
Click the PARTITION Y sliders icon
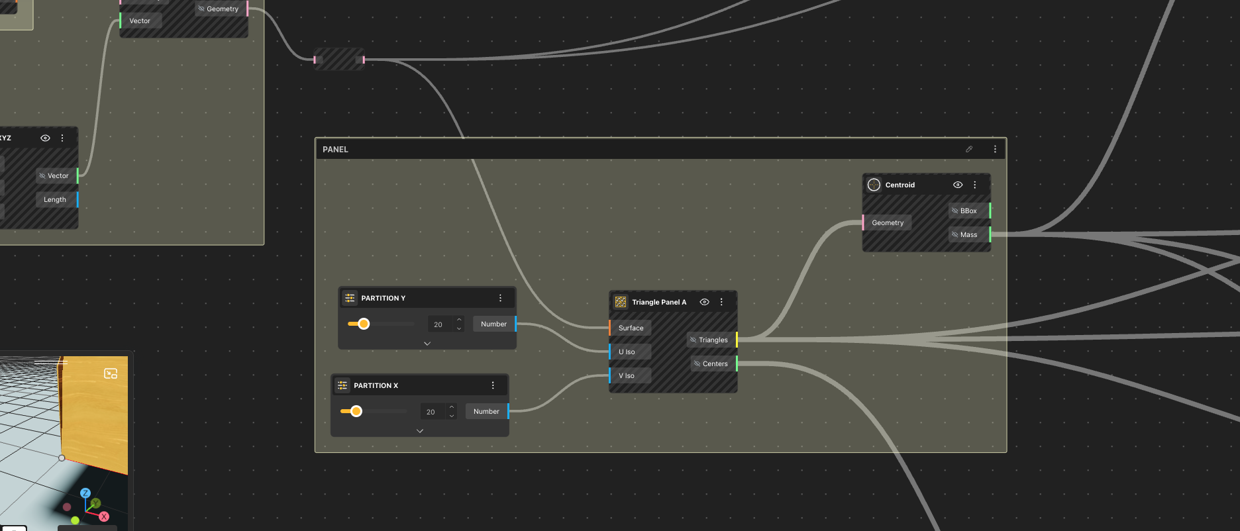tap(350, 298)
